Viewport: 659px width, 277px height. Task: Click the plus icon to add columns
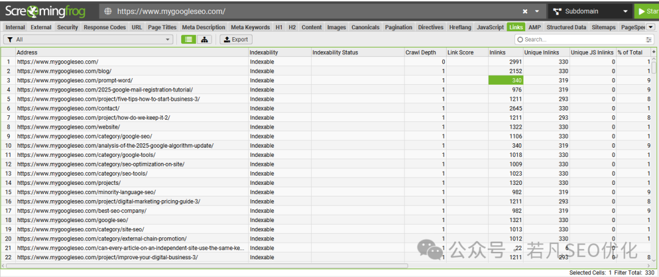654,52
